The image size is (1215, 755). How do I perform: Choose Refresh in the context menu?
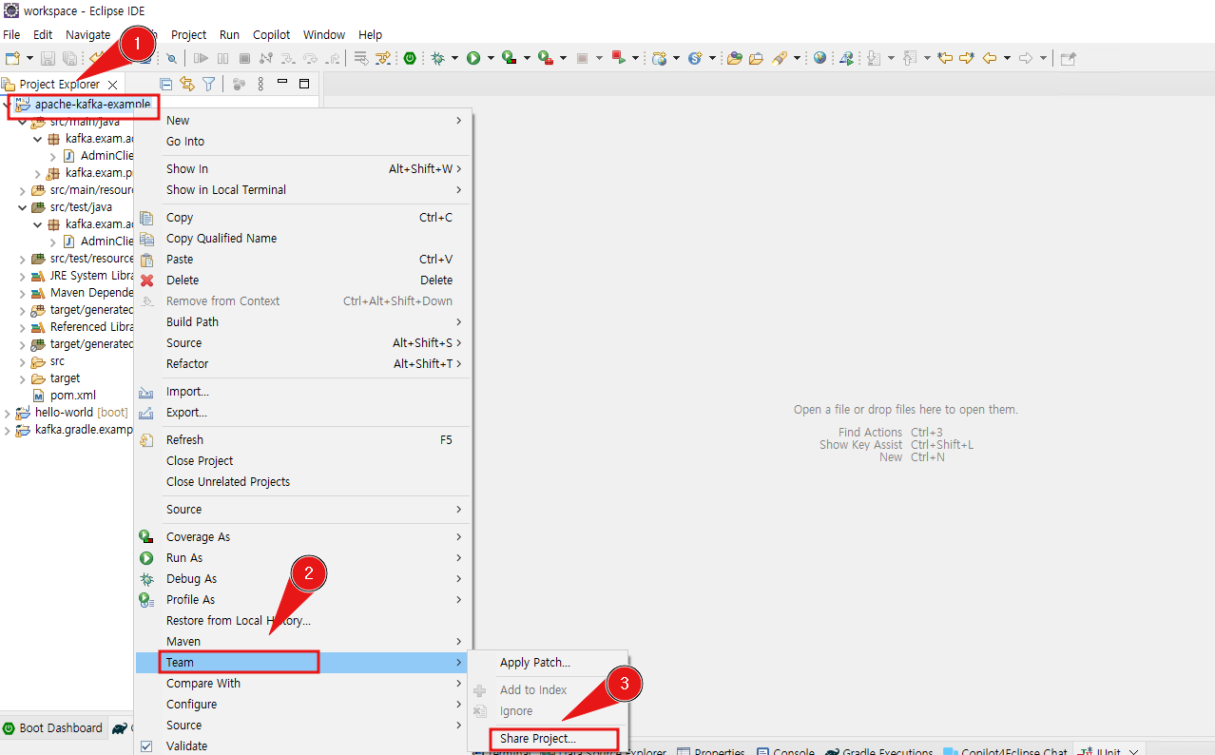(x=302, y=440)
